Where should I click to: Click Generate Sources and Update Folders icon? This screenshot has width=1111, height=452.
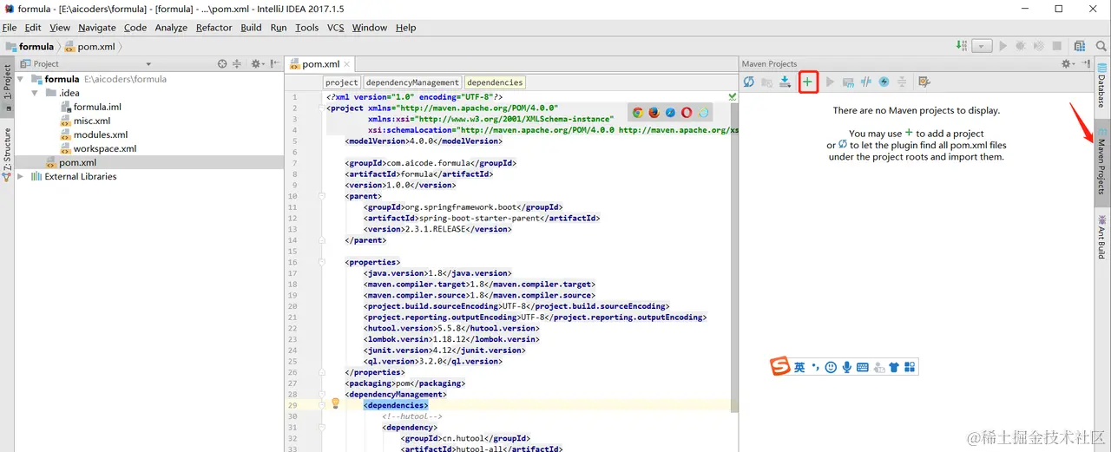pos(766,82)
